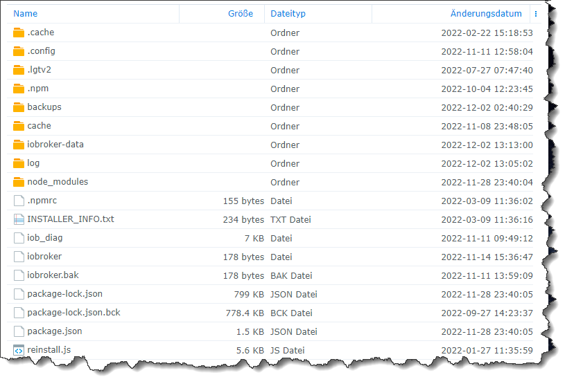Image resolution: width=574 pixels, height=386 pixels.
Task: Select the .npmrc file name
Action: (x=42, y=201)
